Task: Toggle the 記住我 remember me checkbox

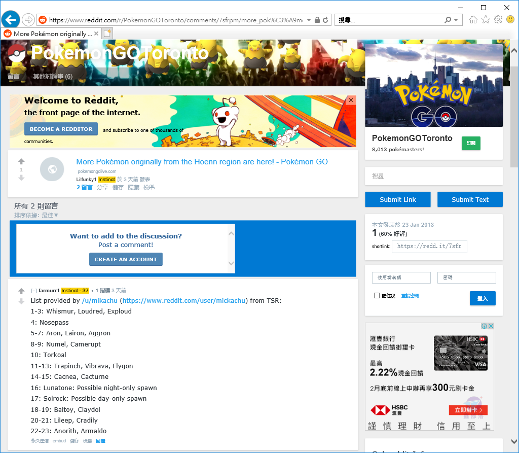Action: (x=377, y=296)
